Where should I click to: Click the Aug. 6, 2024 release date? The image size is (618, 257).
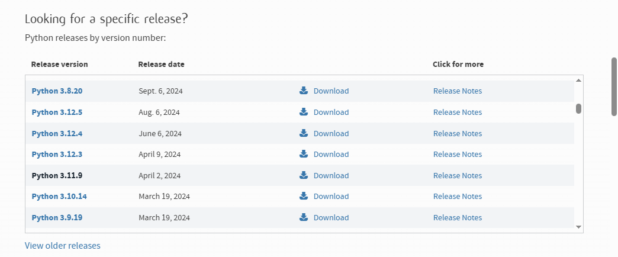click(x=159, y=113)
